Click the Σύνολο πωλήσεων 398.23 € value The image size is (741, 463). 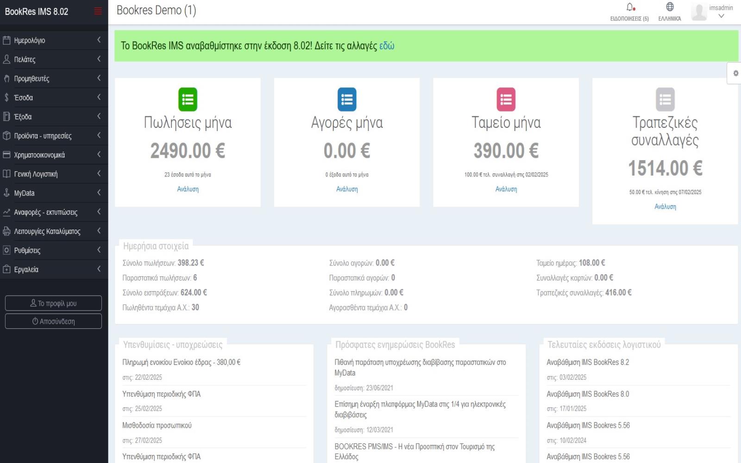point(191,263)
